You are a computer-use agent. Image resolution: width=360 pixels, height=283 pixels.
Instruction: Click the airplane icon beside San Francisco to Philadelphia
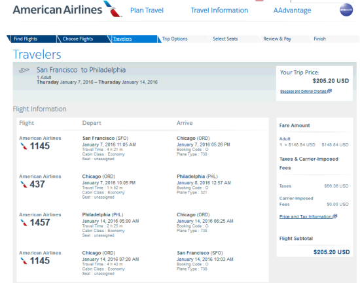[24, 70]
